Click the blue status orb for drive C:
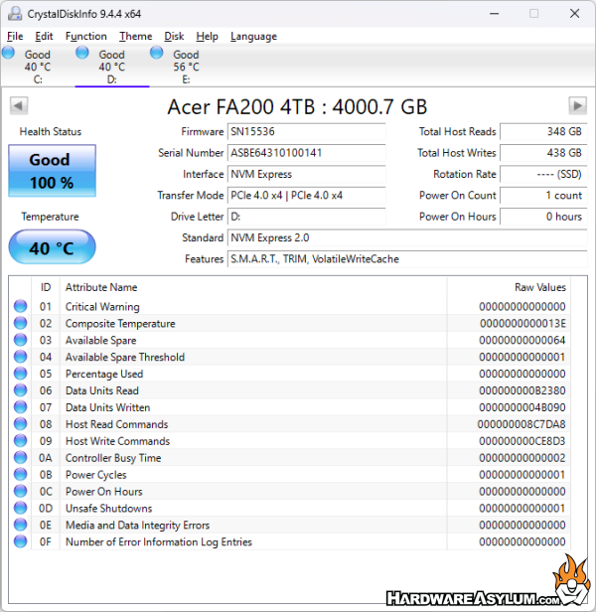Screen dimensions: 596x612 tap(8, 53)
